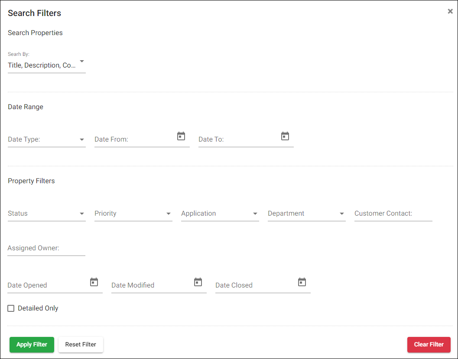458x359 pixels.
Task: Click inside the Customer Contact field
Action: click(390, 213)
